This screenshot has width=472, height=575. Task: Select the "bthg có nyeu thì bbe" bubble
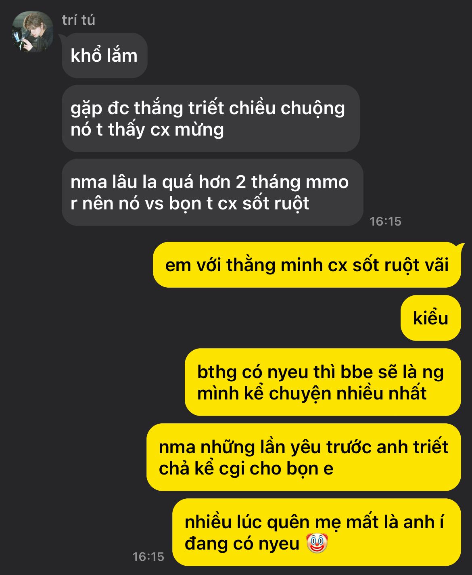[x=323, y=383]
